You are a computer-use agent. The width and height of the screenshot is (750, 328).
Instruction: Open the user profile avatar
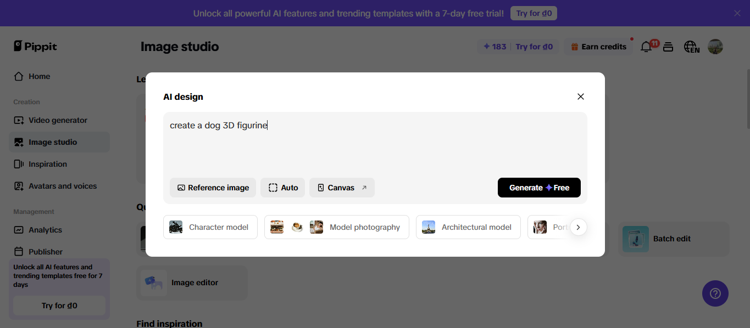[715, 47]
